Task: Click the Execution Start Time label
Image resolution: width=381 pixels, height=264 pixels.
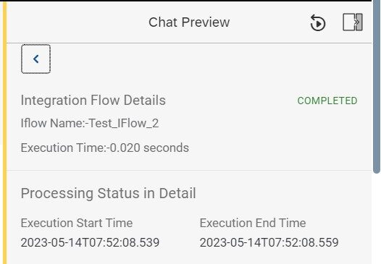Action: coord(77,223)
